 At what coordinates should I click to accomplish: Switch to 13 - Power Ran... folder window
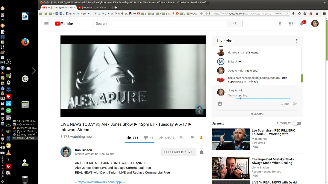click(x=25, y=121)
